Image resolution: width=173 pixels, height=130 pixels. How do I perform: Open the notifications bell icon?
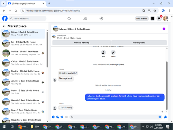click(159, 18)
